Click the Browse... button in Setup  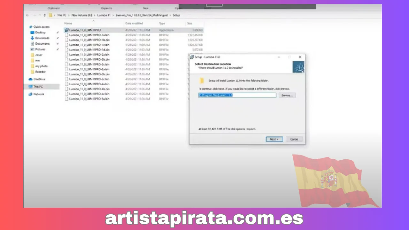(287, 95)
